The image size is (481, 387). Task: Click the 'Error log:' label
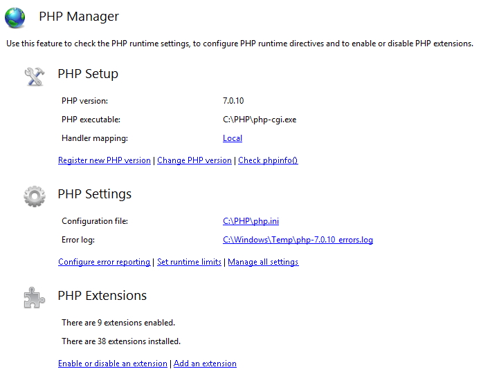[78, 240]
